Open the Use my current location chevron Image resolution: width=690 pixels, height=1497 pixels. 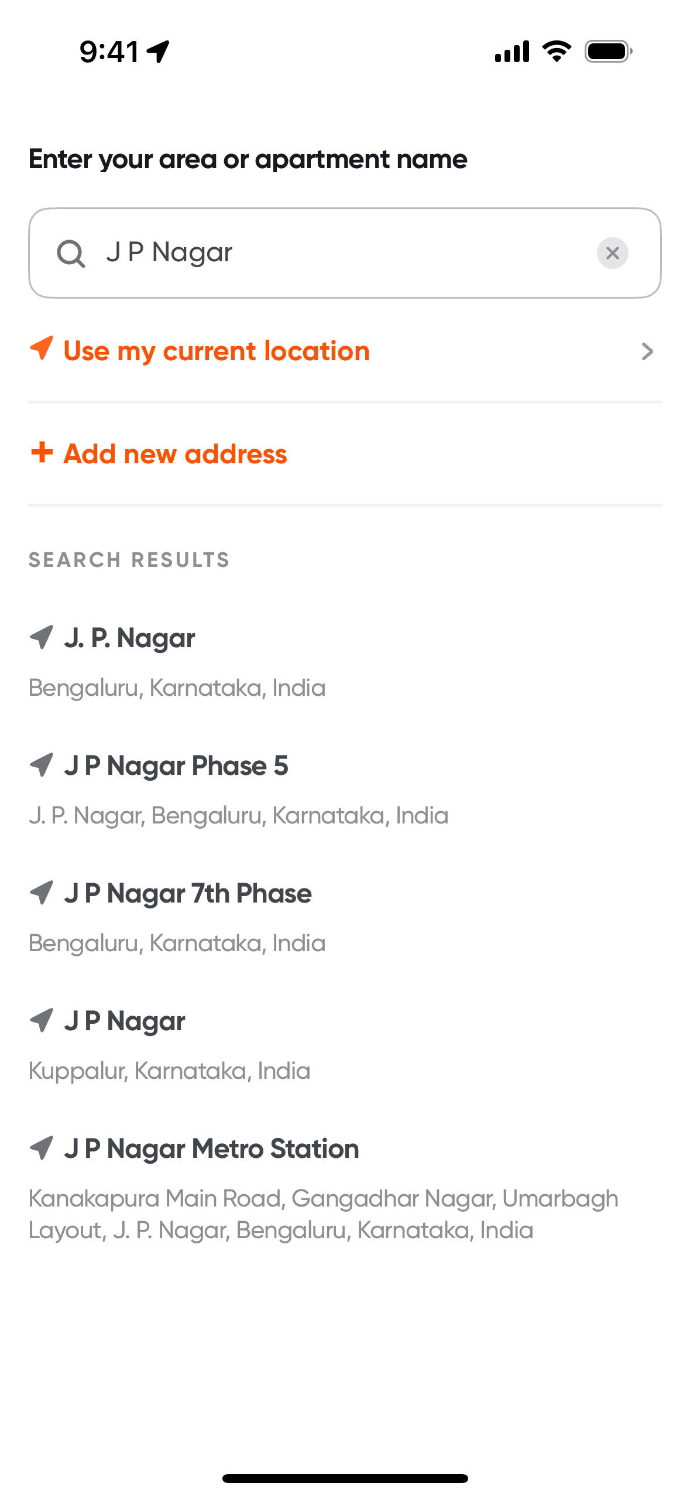pyautogui.click(x=647, y=351)
